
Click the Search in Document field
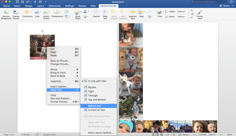[209, 2]
